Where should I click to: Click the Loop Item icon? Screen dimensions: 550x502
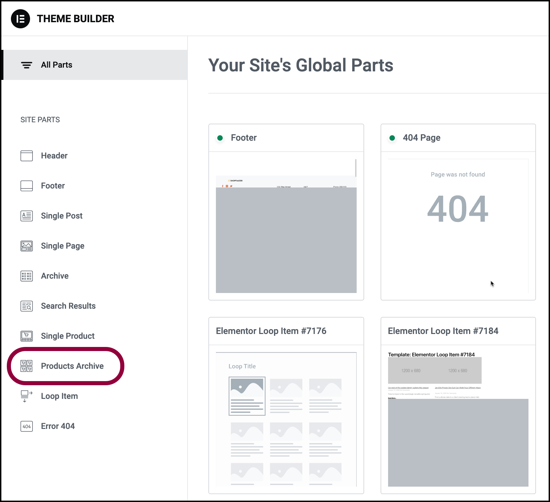coord(27,396)
